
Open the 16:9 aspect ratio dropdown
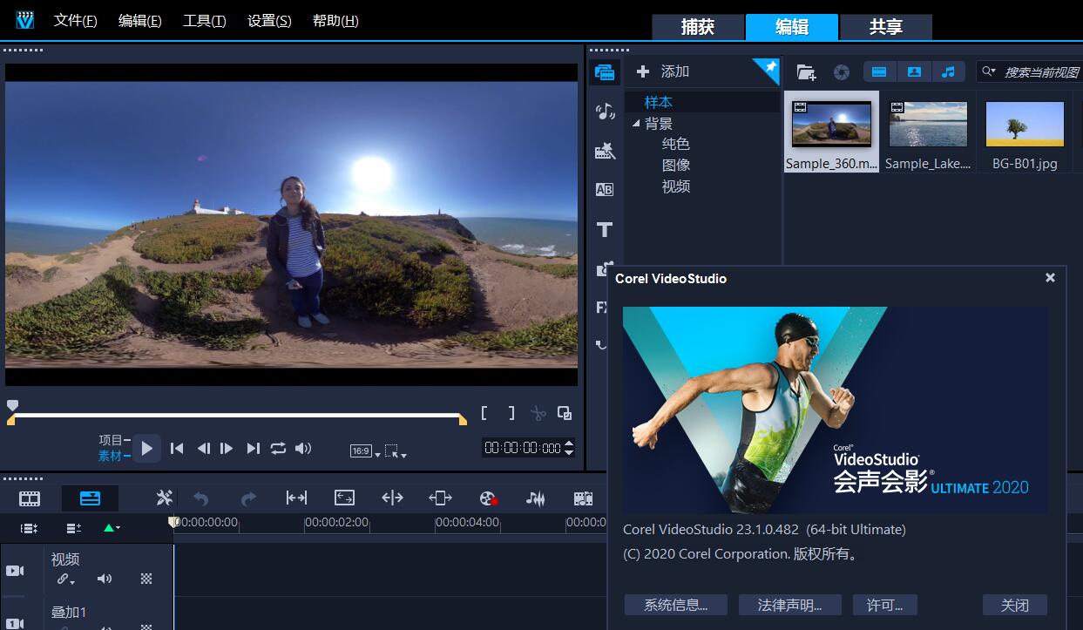pos(366,451)
